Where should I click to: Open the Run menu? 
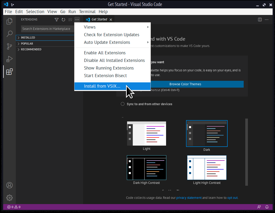click(x=72, y=12)
